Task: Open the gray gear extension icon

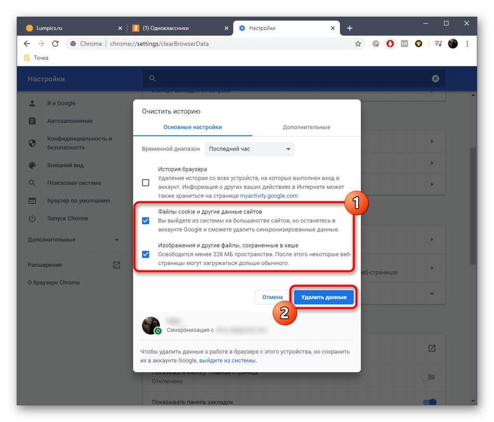Action: (x=375, y=44)
